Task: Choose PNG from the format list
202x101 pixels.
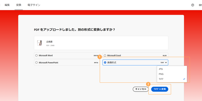Action: click(172, 74)
